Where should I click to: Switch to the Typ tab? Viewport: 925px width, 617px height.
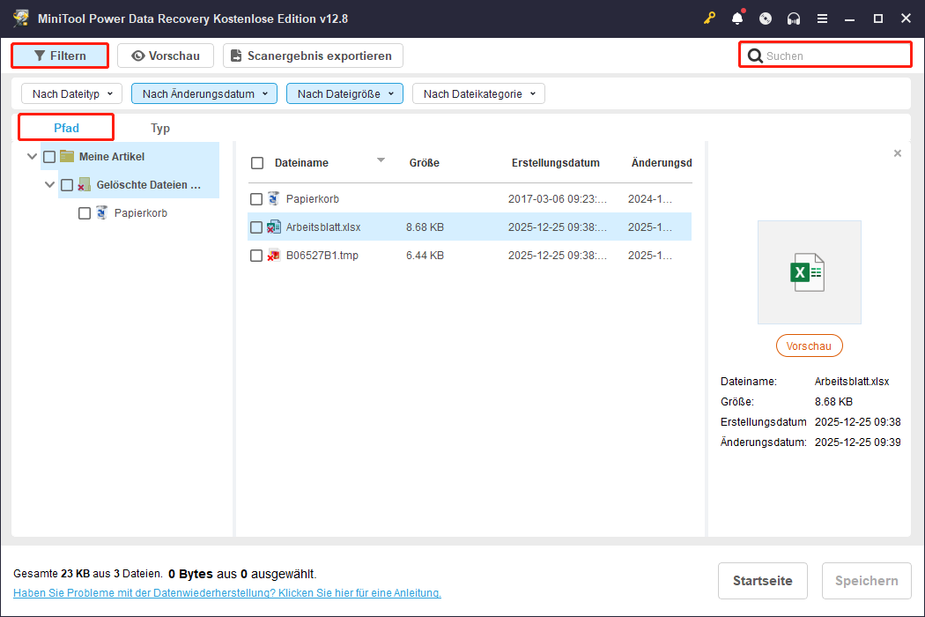(x=159, y=127)
